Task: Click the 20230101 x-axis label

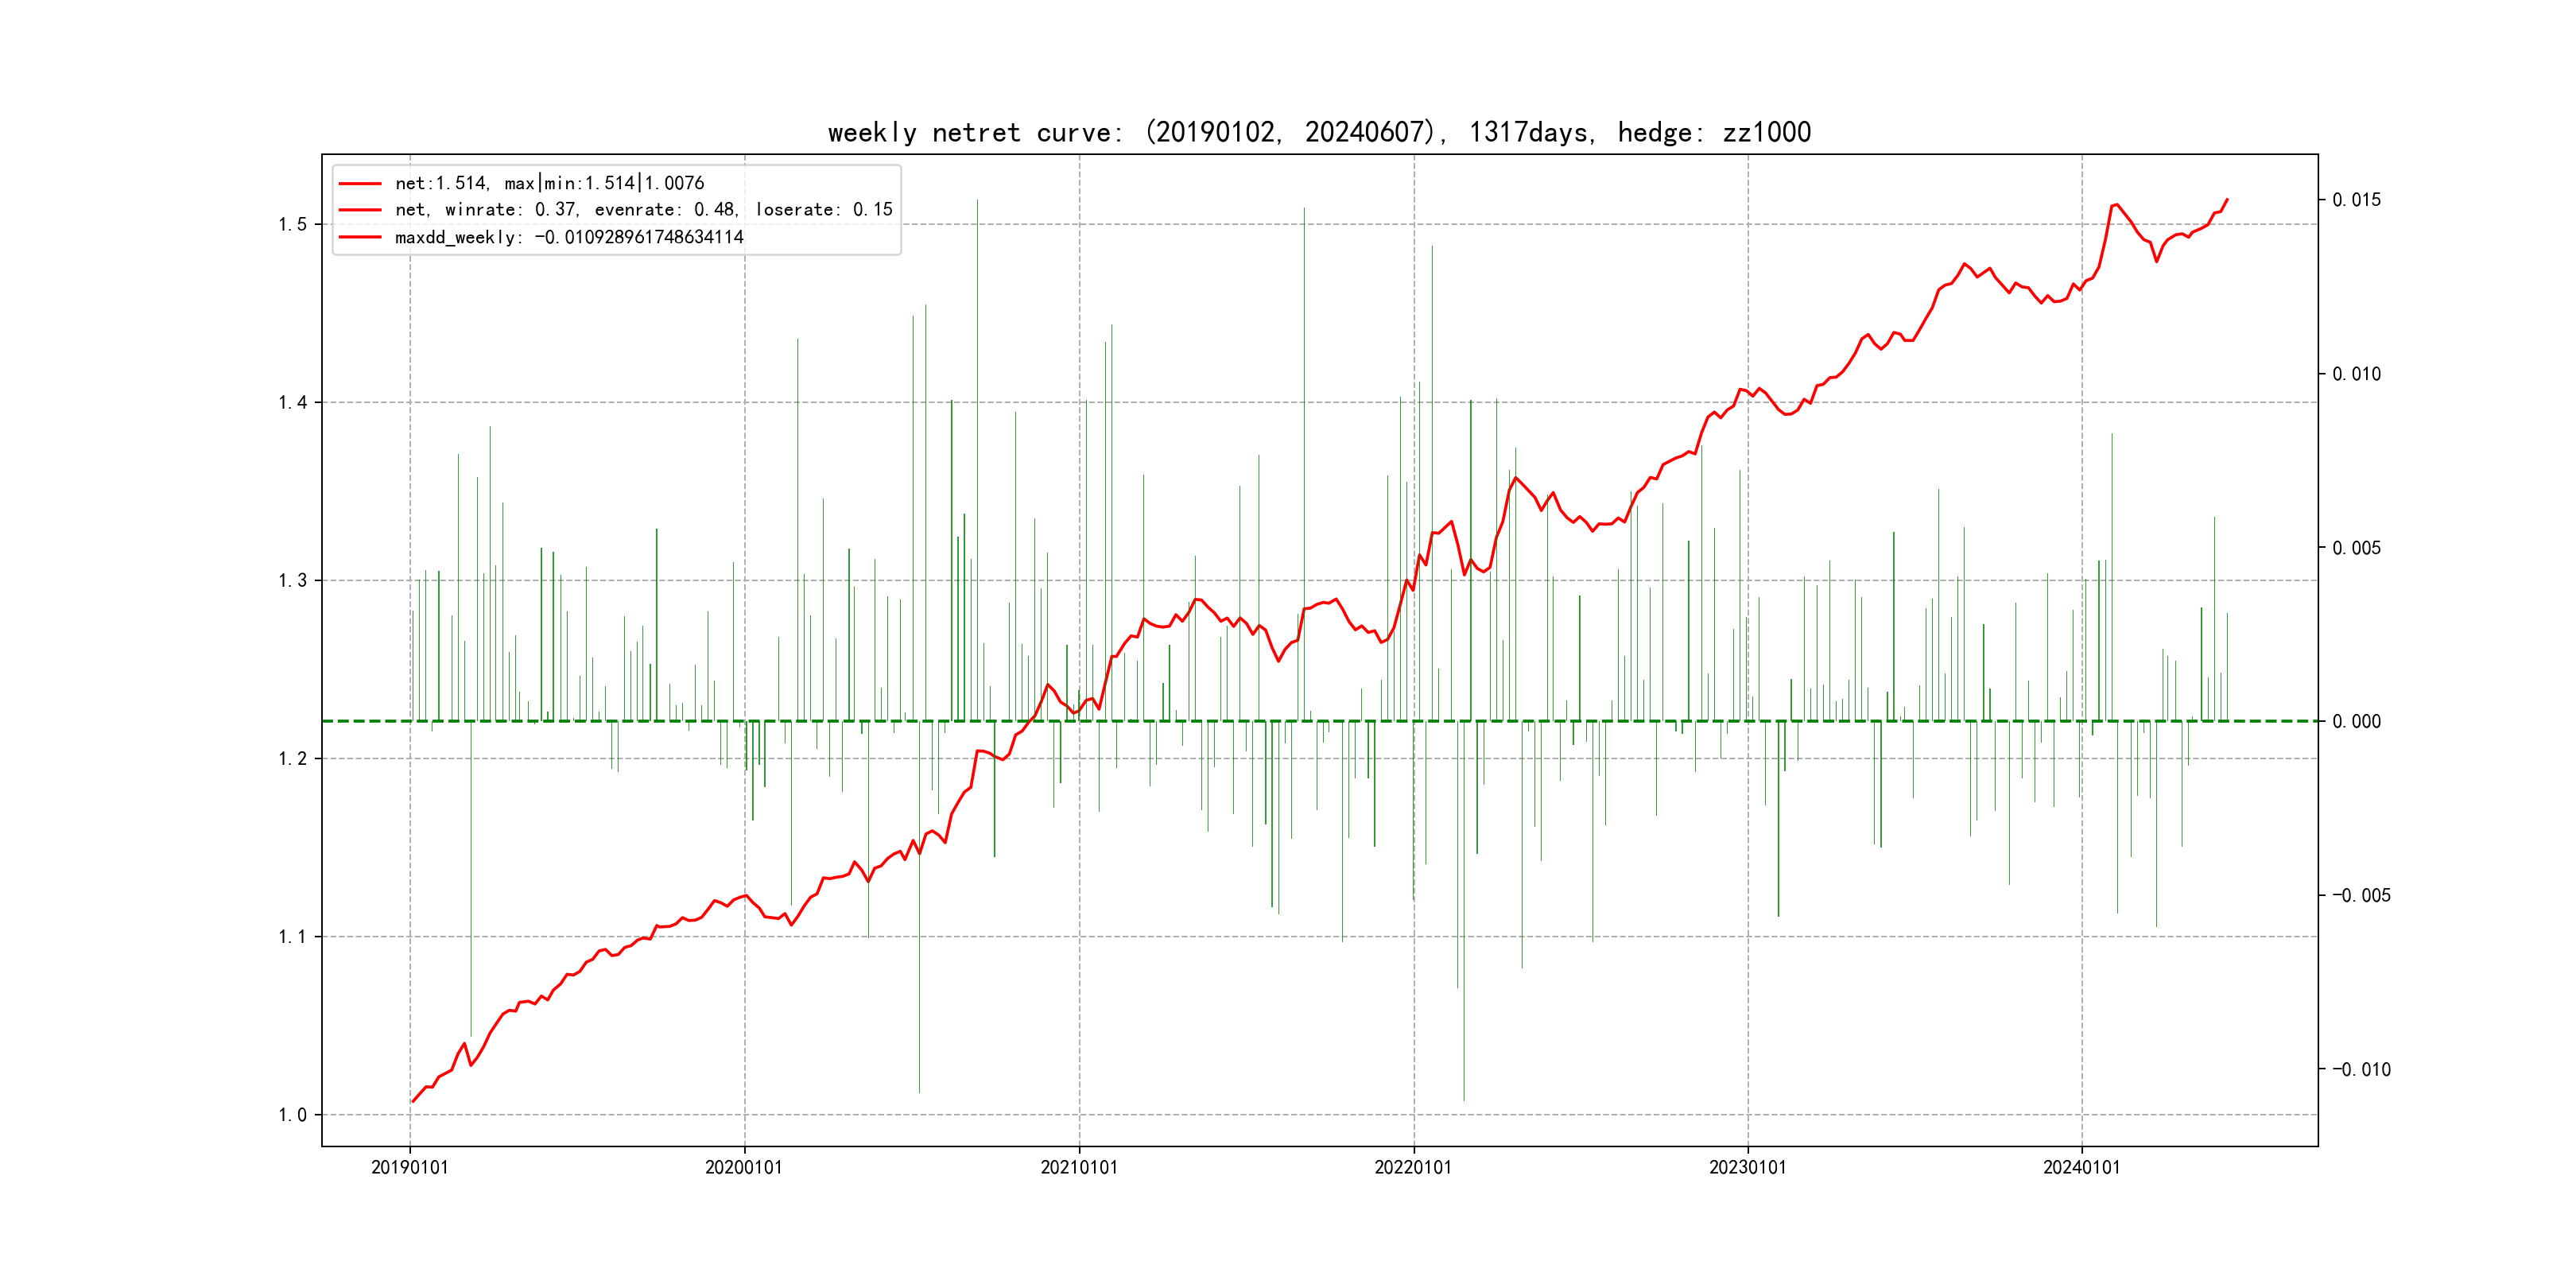Action: (1747, 1167)
